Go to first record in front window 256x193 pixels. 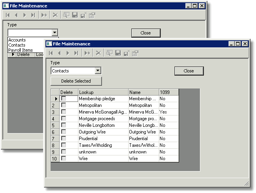(51, 53)
